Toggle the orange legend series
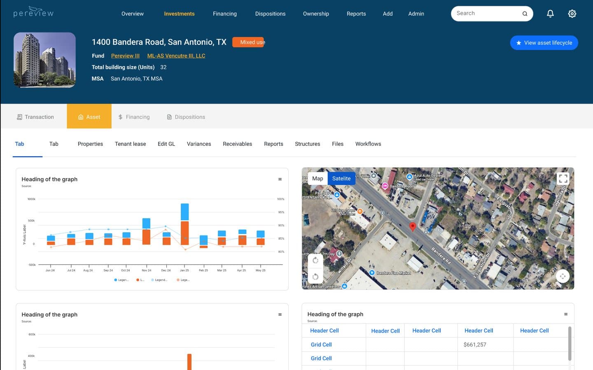The height and width of the screenshot is (370, 593). pyautogui.click(x=140, y=280)
